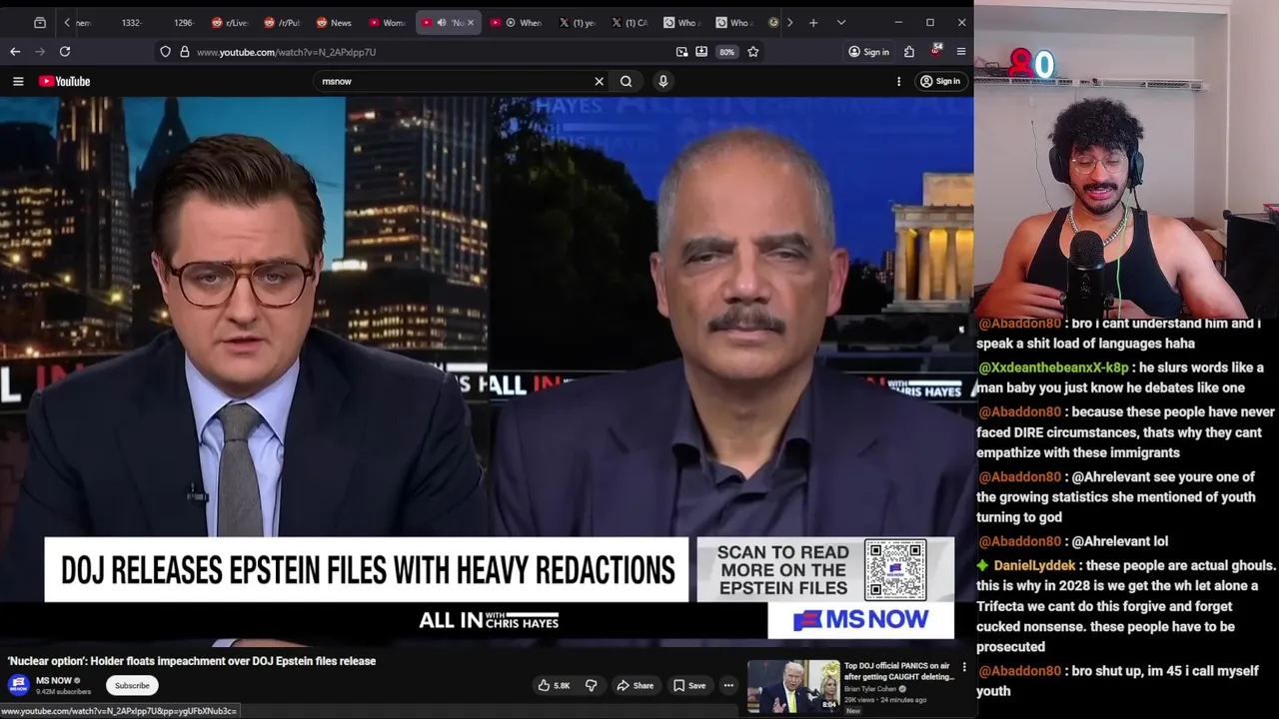Screen dimensions: 1279x719
Task: Click the 'Nuclear option' video title
Action: coord(192,661)
